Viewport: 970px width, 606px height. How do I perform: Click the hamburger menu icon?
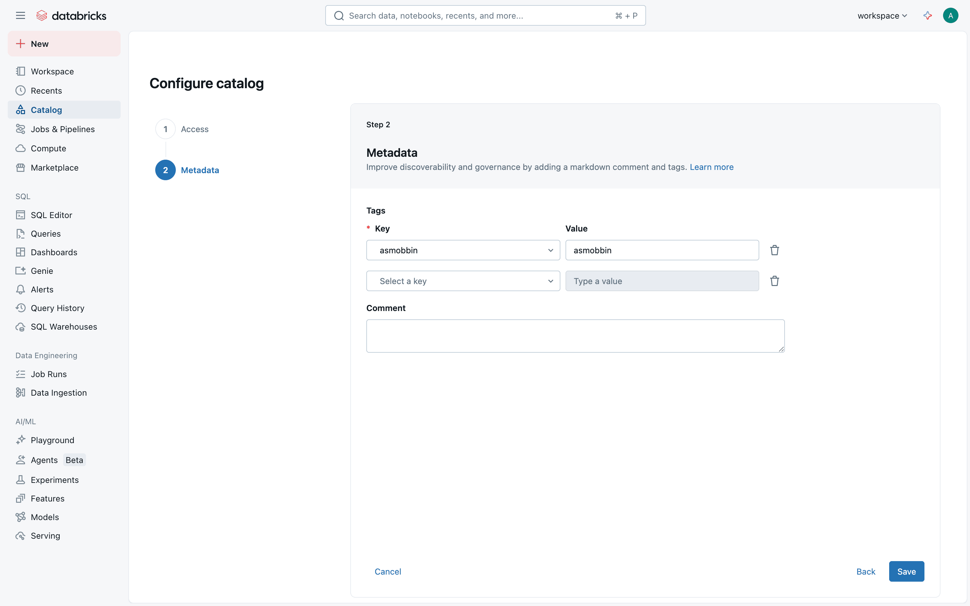pos(21,16)
